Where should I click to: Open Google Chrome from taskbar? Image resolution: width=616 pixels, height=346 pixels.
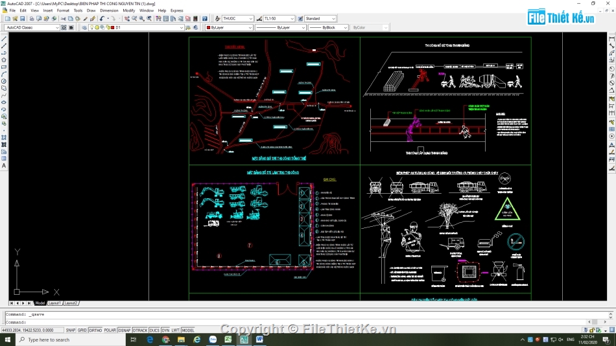click(166, 340)
